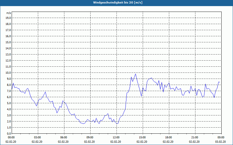233x145 pixels.
Task: Click the "09:00" time label
Action: pyautogui.click(x=90, y=137)
